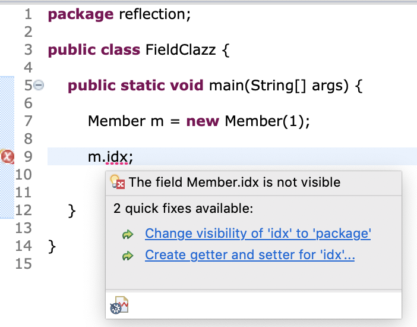The width and height of the screenshot is (417, 327).
Task: Change visibility of 'idx' to 'package'
Action: pos(258,234)
